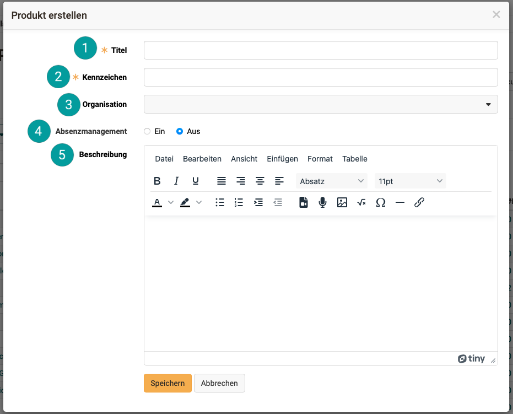Insert a numbered list

239,202
